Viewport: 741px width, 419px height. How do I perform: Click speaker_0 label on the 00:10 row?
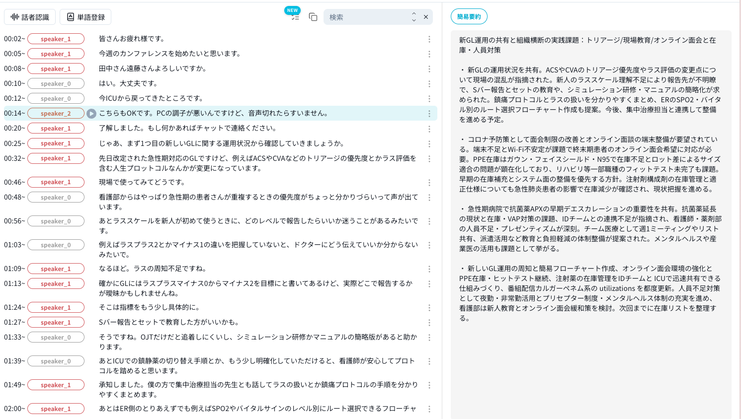pyautogui.click(x=56, y=83)
